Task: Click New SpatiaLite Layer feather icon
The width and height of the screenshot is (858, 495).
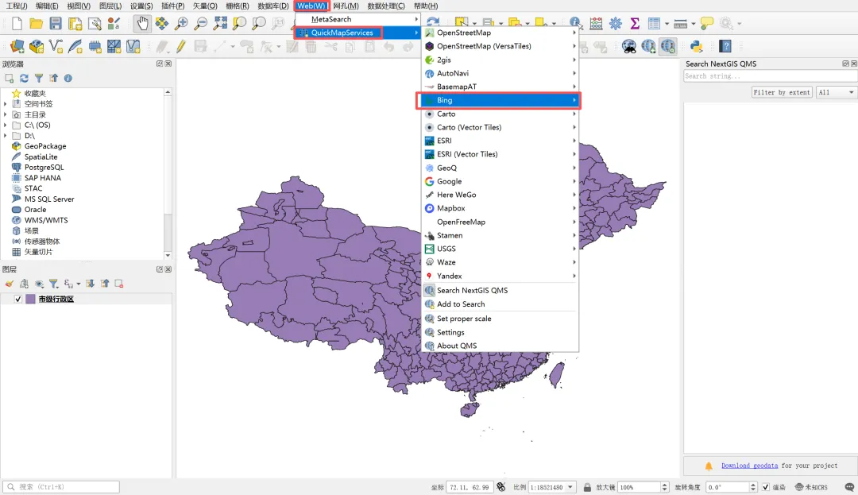Action: click(x=75, y=47)
